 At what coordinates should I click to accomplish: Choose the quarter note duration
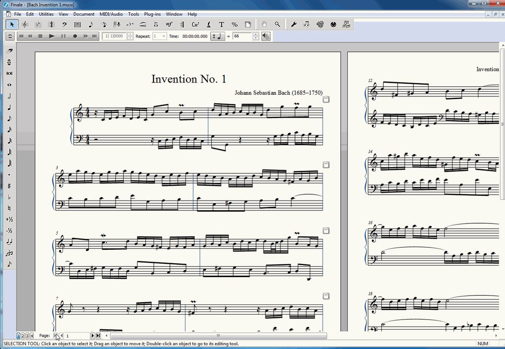[x=9, y=107]
